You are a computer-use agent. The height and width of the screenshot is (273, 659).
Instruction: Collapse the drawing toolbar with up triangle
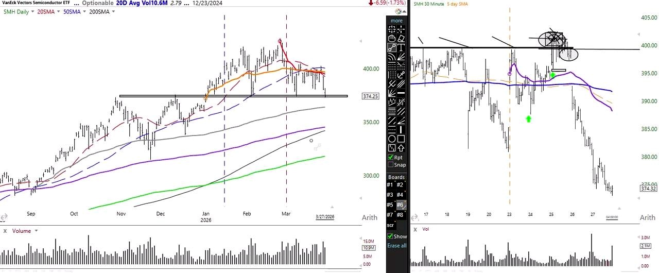pyautogui.click(x=403, y=11)
